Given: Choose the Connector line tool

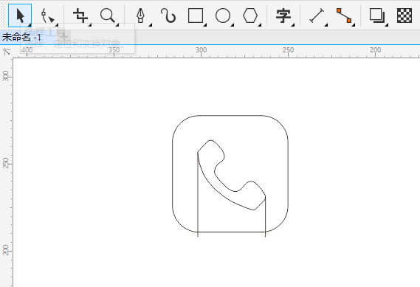Looking at the screenshot, I should pos(344,15).
